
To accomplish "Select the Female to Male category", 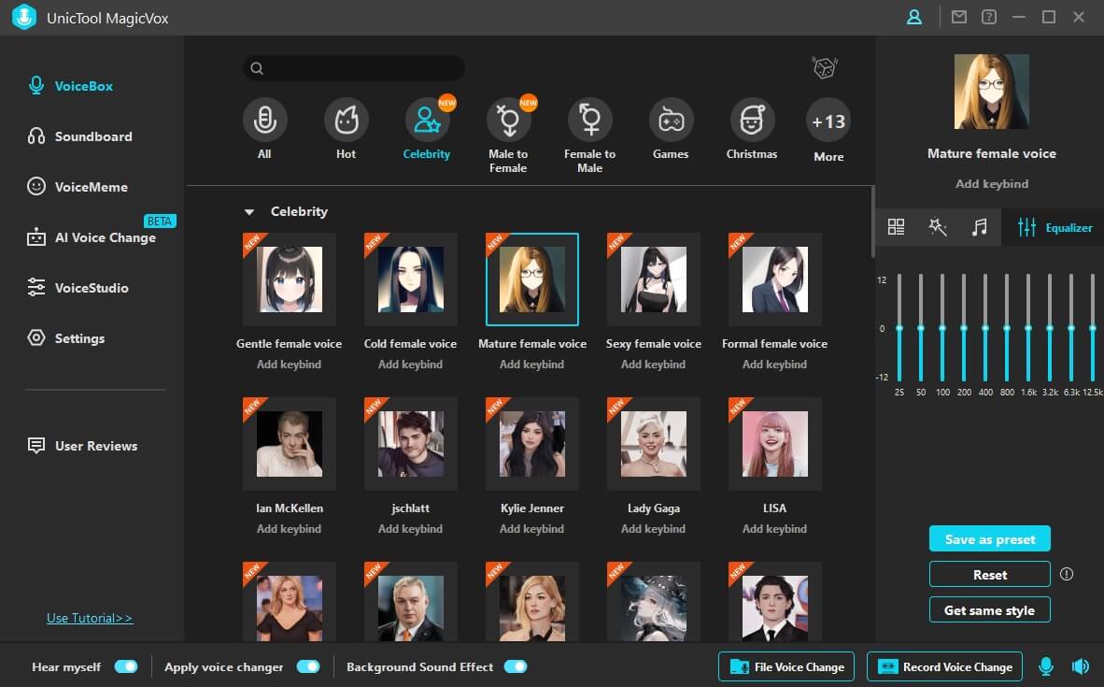I will point(590,120).
